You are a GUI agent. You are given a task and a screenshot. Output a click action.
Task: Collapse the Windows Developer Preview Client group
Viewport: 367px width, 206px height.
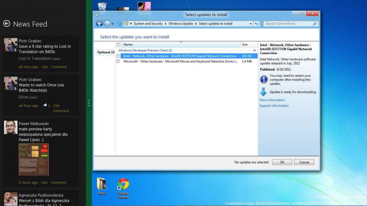click(254, 50)
